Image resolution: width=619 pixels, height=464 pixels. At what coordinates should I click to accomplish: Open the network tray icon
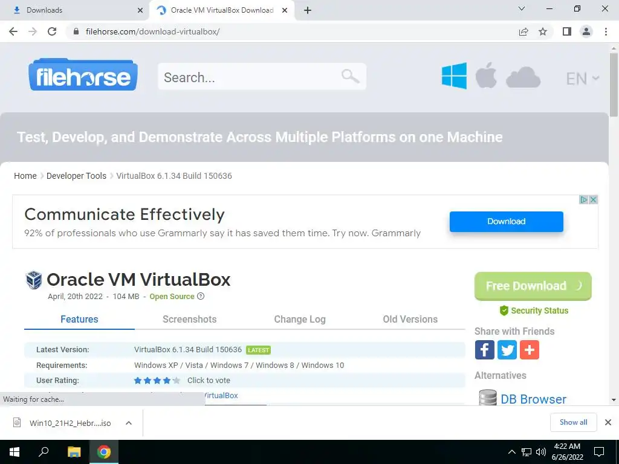tap(527, 452)
